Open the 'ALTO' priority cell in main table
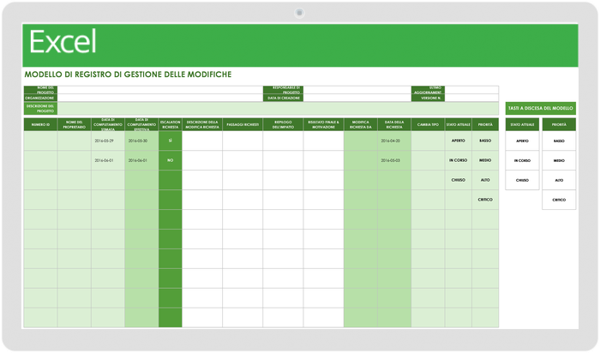600x353 pixels. click(485, 180)
